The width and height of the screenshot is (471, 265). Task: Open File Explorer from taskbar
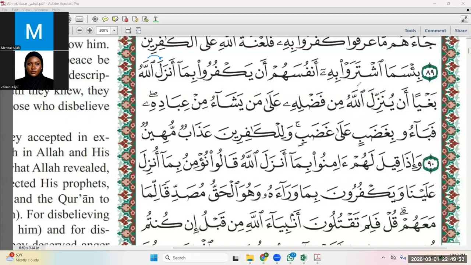coord(249,258)
